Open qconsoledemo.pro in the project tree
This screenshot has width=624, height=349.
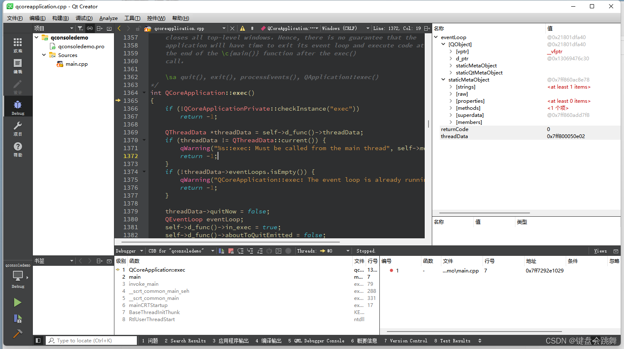click(x=81, y=46)
